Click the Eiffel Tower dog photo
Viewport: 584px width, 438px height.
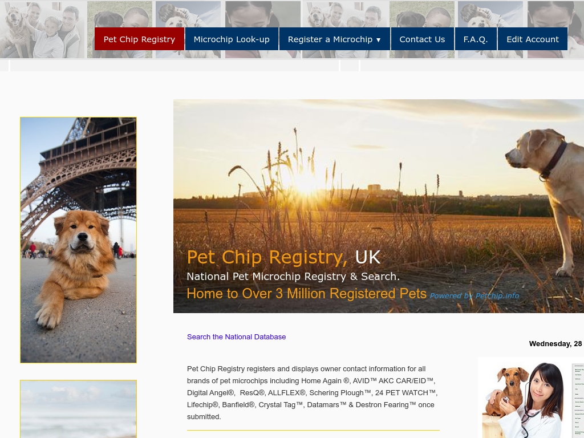pos(78,240)
